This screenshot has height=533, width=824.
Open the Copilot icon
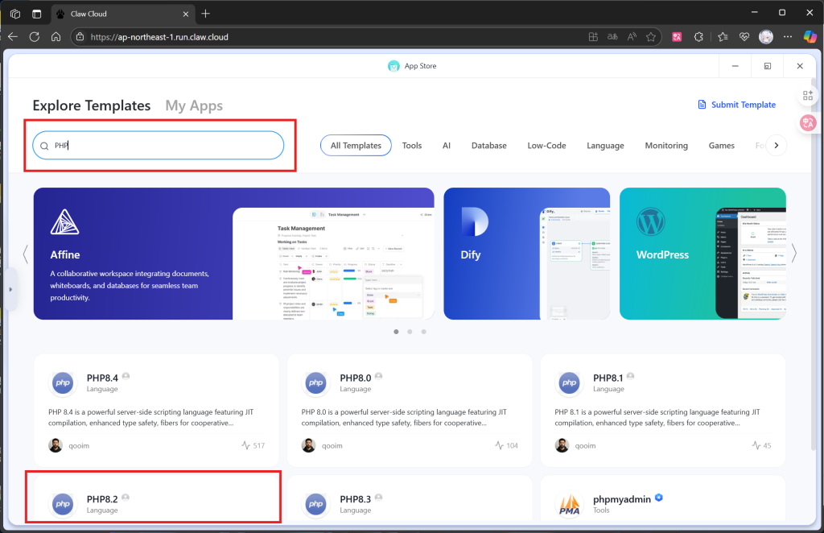(x=810, y=37)
